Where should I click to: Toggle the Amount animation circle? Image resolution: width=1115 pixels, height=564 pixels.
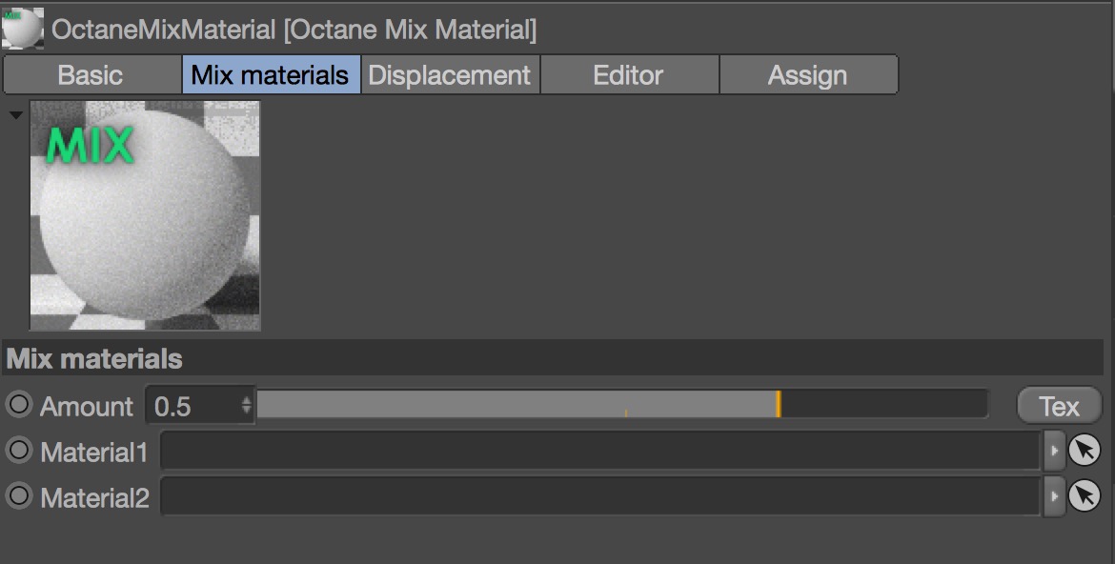tap(18, 405)
